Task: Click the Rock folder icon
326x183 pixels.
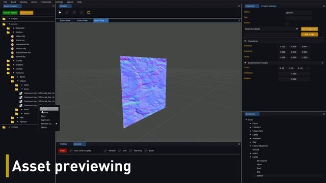Action: click(x=17, y=89)
